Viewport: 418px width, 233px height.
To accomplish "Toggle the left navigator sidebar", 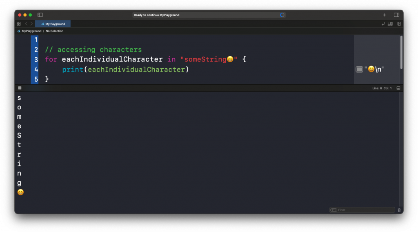I will tap(40, 15).
